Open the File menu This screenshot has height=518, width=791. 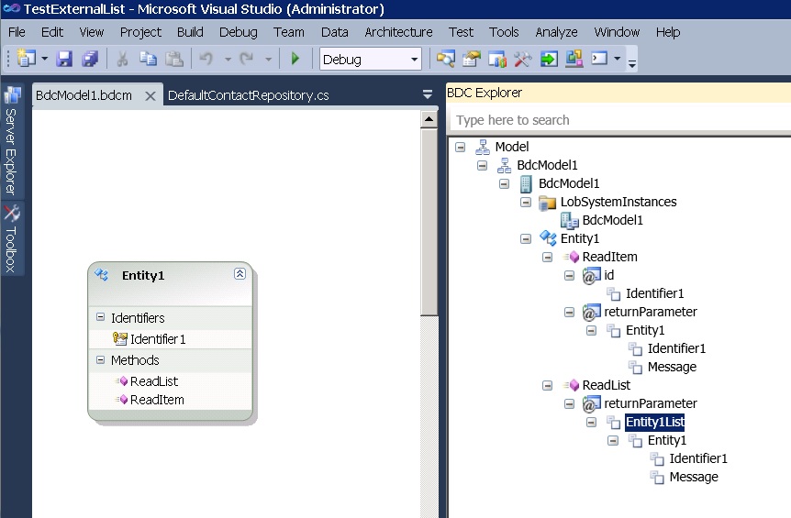pyautogui.click(x=17, y=32)
